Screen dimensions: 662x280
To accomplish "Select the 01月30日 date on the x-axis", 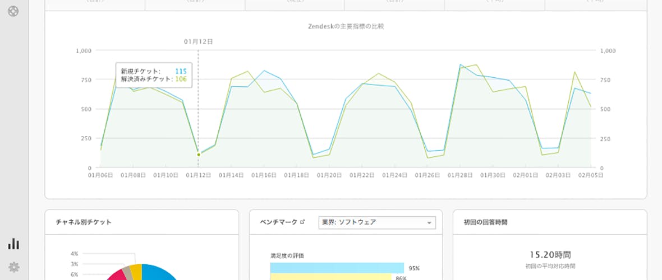I will pos(493,175).
